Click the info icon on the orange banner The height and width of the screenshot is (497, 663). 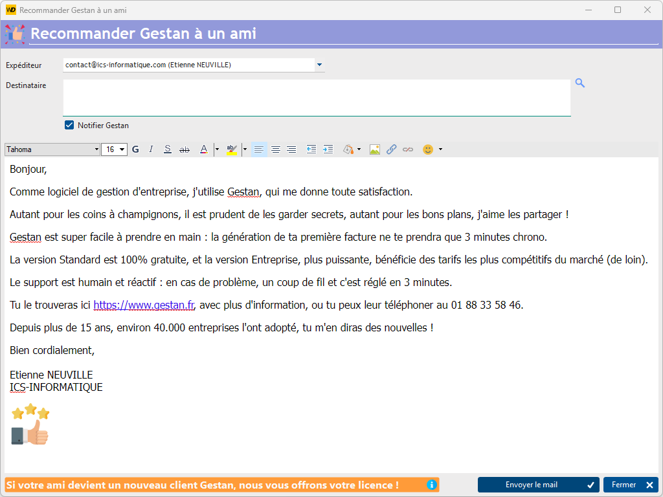(x=431, y=485)
